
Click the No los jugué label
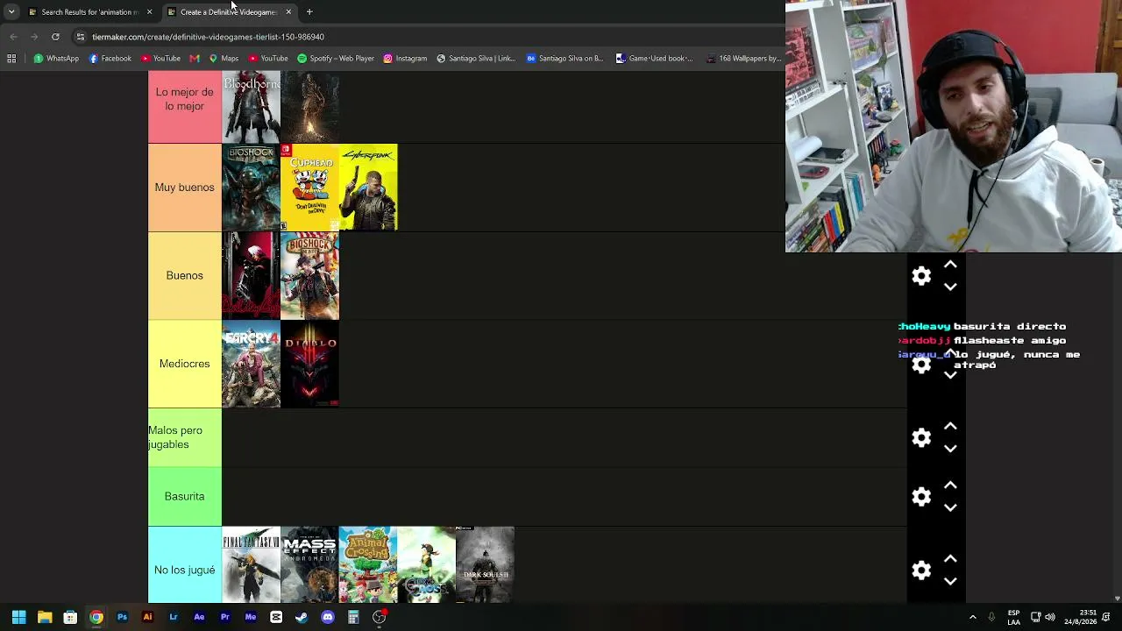click(x=184, y=570)
